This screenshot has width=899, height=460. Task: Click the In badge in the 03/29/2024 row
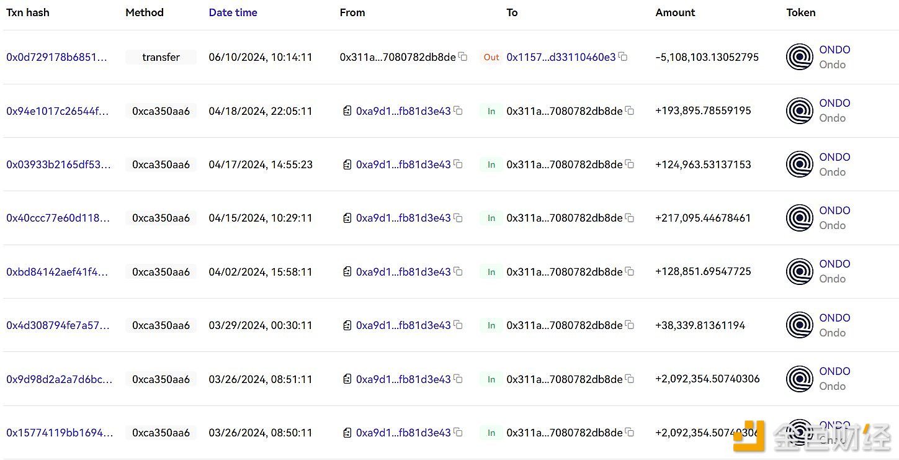(491, 325)
